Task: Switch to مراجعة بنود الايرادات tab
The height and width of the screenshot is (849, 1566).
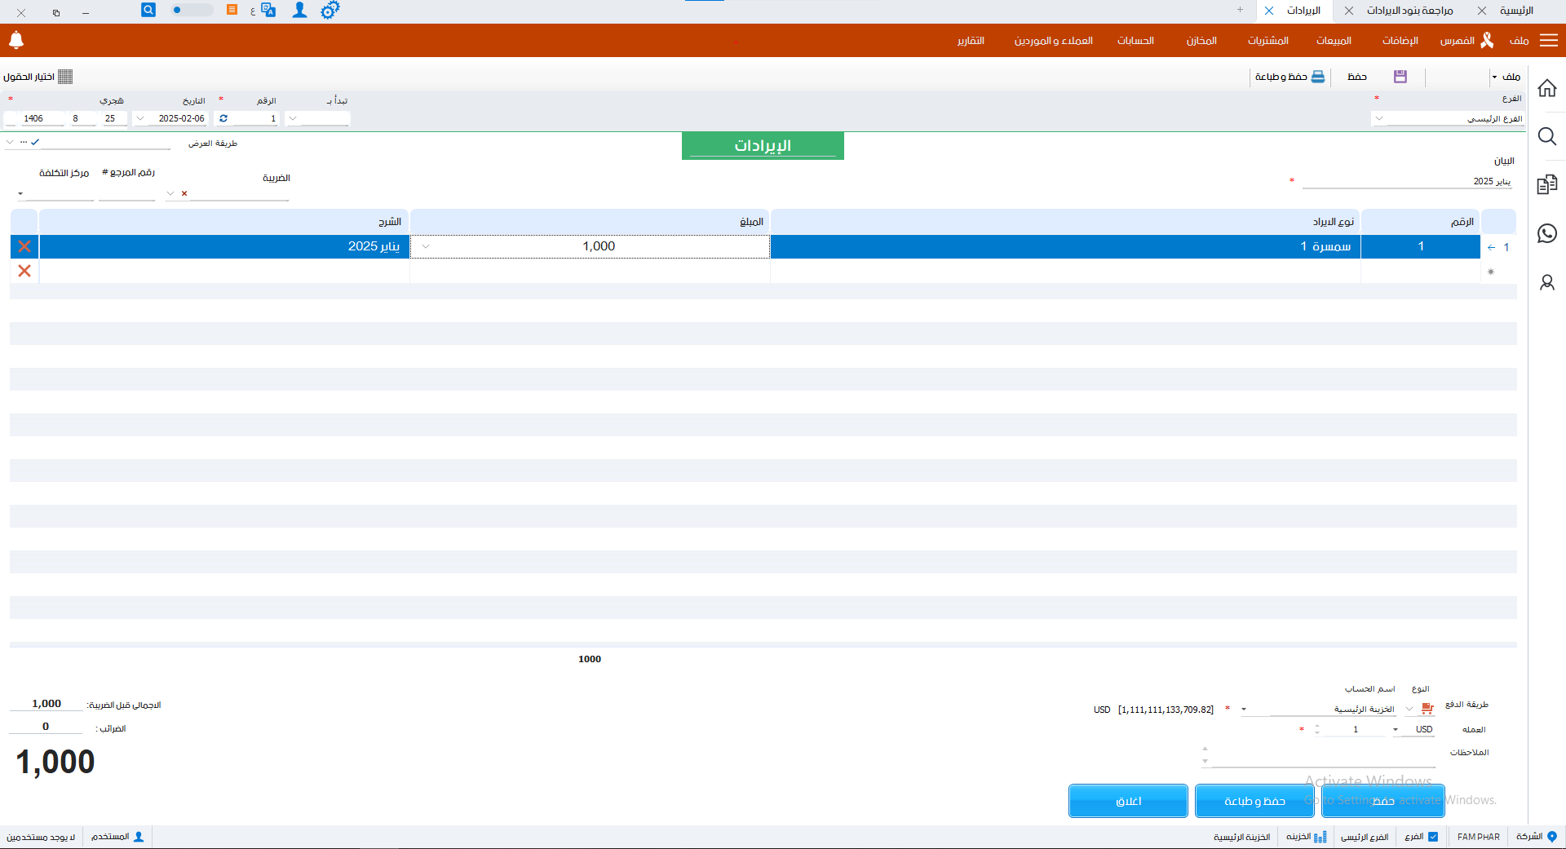Action: click(1409, 11)
